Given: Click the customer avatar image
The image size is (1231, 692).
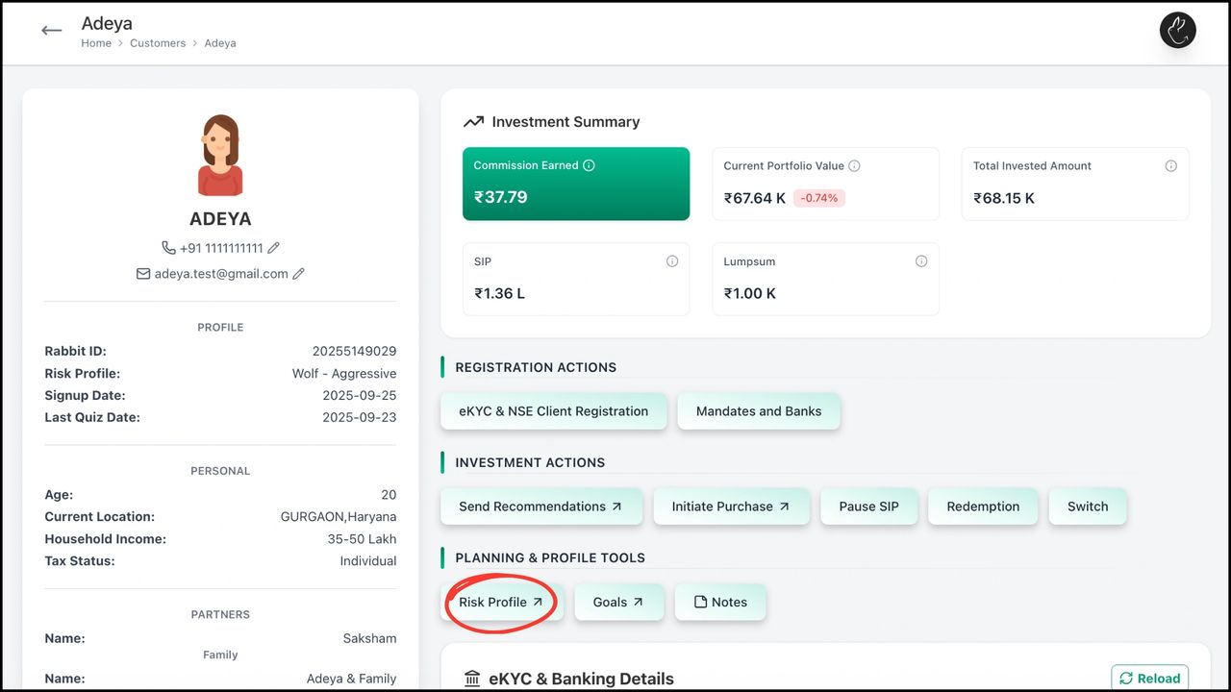Looking at the screenshot, I should click(x=220, y=156).
